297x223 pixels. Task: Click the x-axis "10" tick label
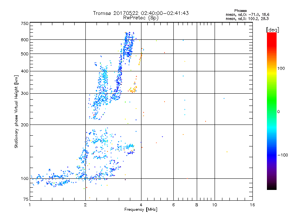tap(215, 205)
